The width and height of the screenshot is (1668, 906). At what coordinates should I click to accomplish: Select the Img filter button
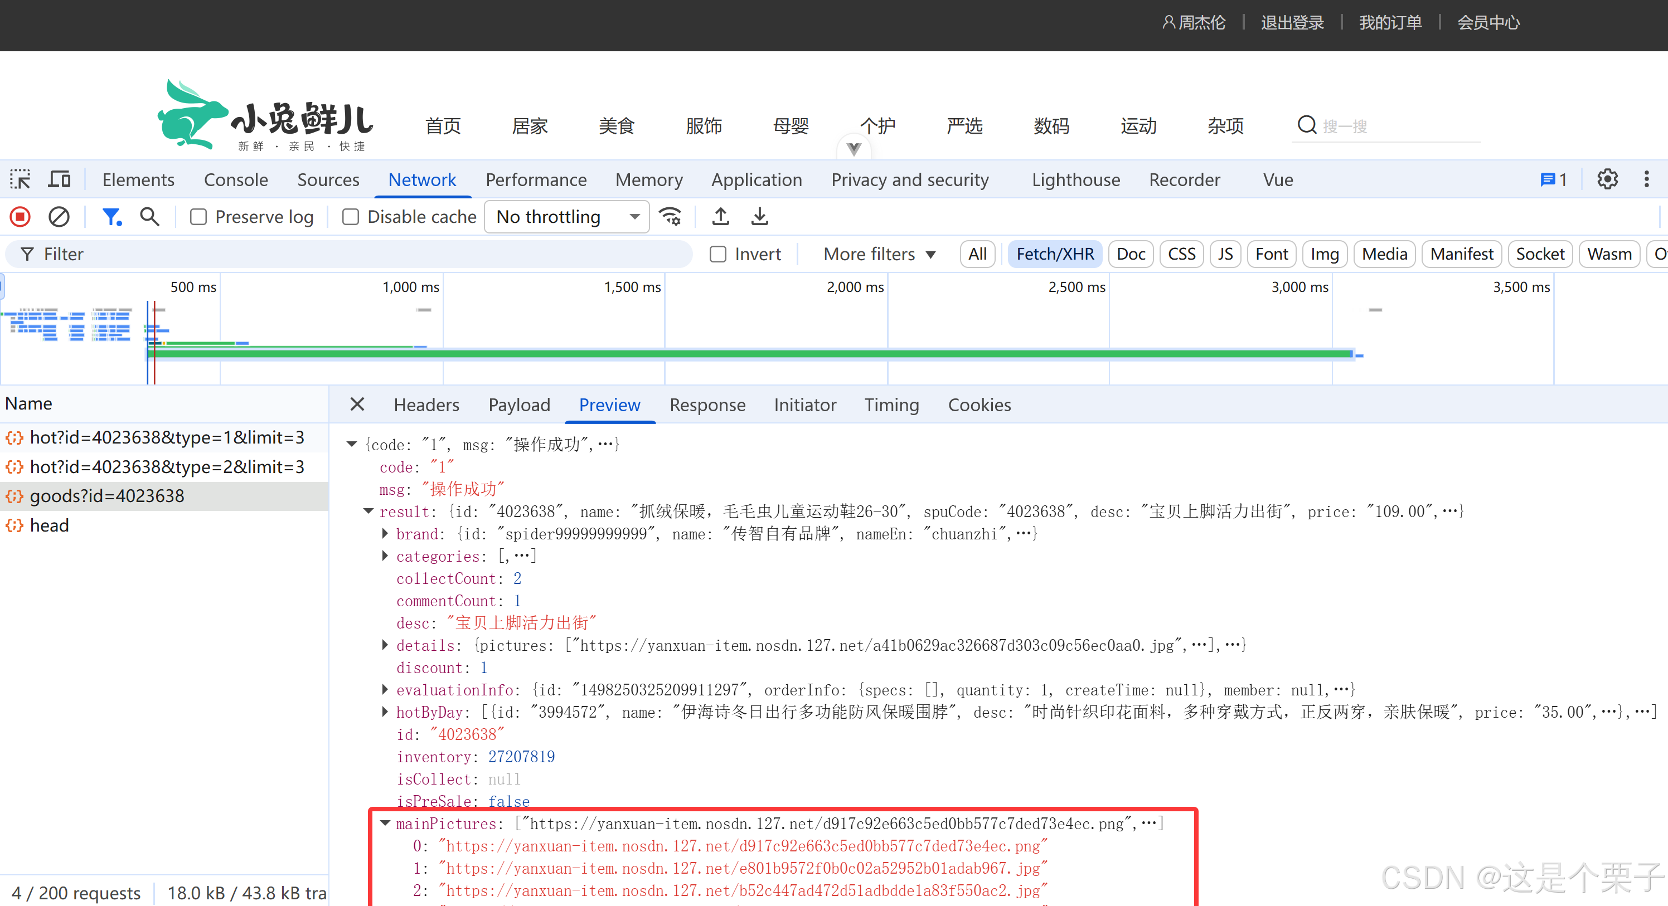(x=1324, y=254)
